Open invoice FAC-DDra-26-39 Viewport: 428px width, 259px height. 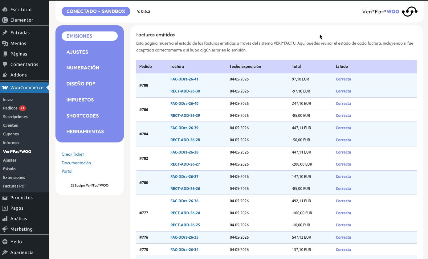point(184,128)
